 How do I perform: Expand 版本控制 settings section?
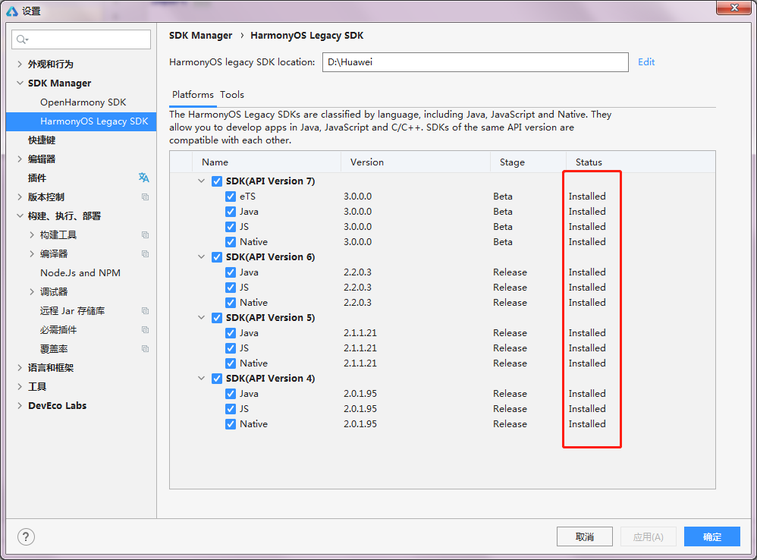(x=20, y=197)
